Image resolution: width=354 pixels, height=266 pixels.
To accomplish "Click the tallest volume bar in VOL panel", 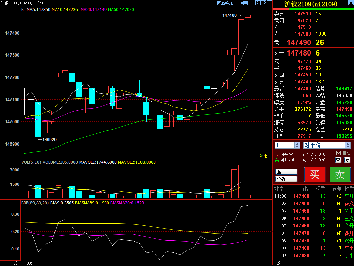I will 241,181.
